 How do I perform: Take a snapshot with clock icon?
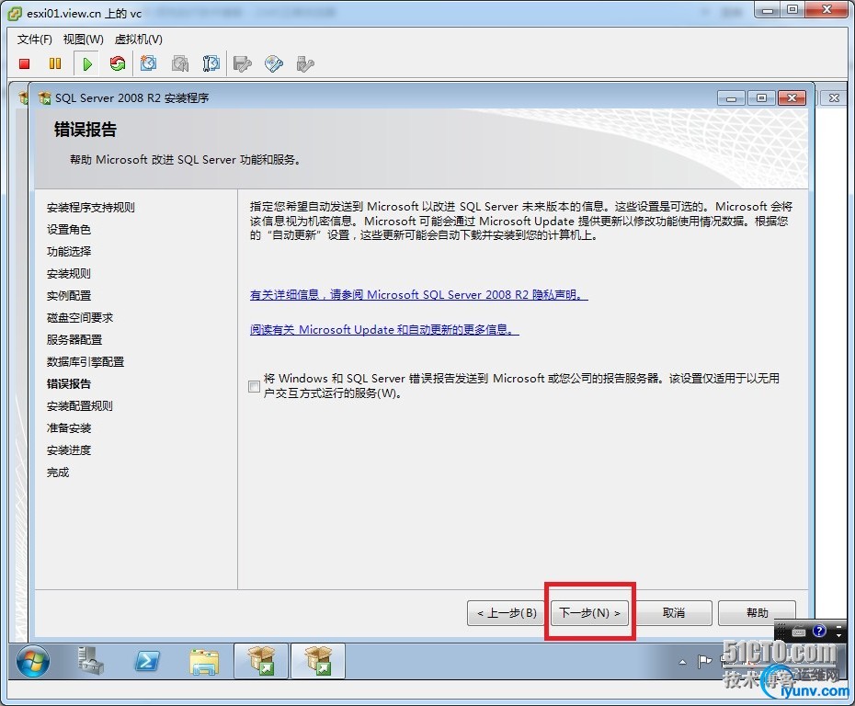pos(148,63)
